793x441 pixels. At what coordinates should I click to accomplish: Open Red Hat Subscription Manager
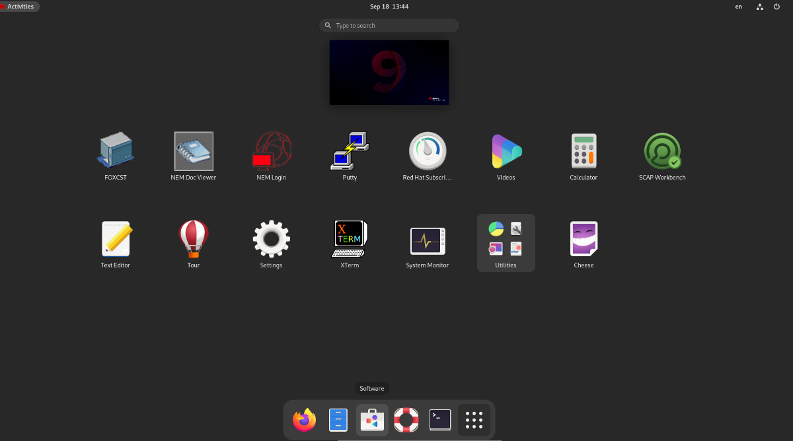pos(427,151)
